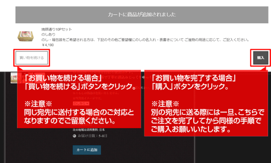The image size is (271, 163).
Task: Click the お届け日数：5~8日 text
Action: pyautogui.click(x=93, y=136)
